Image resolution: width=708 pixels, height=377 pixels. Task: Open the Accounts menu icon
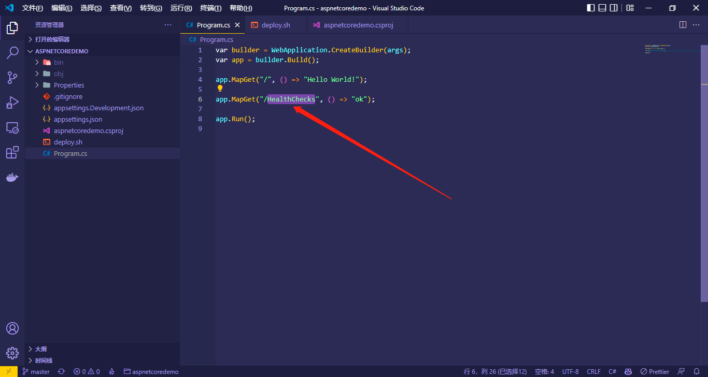(x=12, y=328)
